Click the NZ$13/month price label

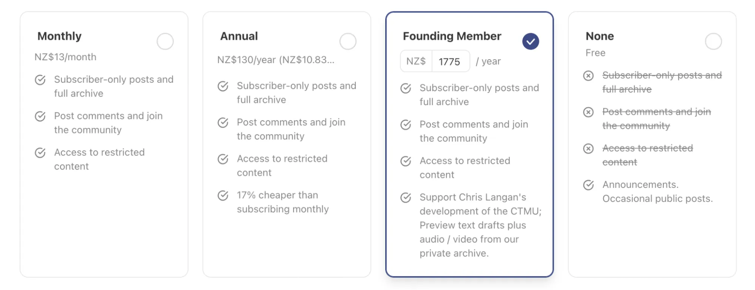pyautogui.click(x=65, y=57)
